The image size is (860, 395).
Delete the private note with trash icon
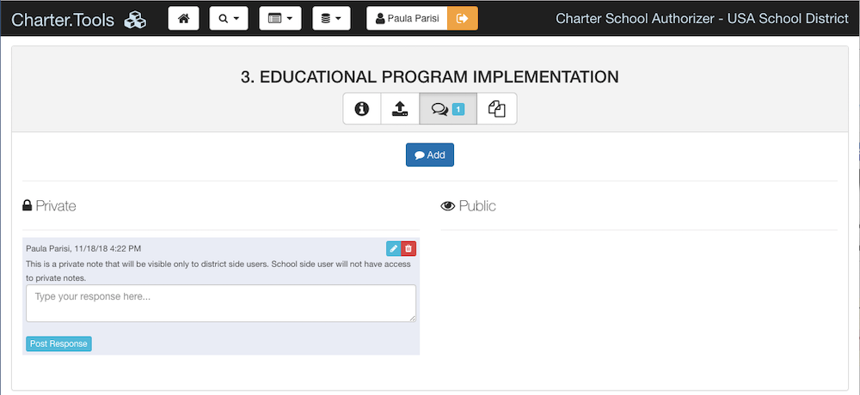(x=408, y=249)
